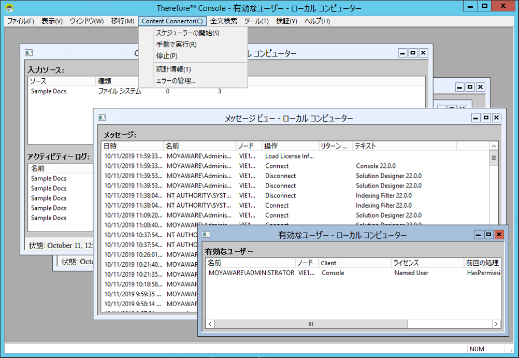The width and height of the screenshot is (519, 358).
Task: Click the horizontal scrollbar thumb in 有効なユーザー
Action: click(x=311, y=324)
